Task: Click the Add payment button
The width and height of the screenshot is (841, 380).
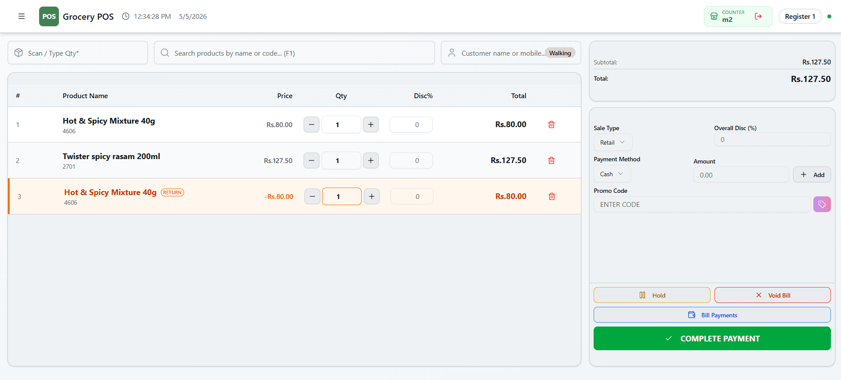Action: [x=812, y=174]
